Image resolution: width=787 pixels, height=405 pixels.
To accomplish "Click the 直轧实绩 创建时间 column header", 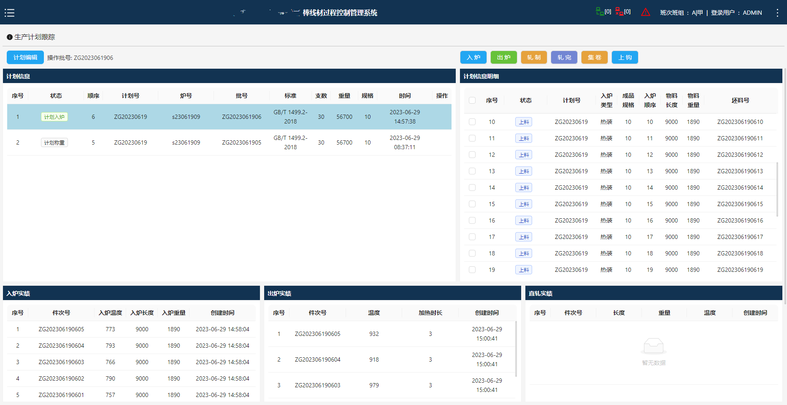I will [755, 313].
